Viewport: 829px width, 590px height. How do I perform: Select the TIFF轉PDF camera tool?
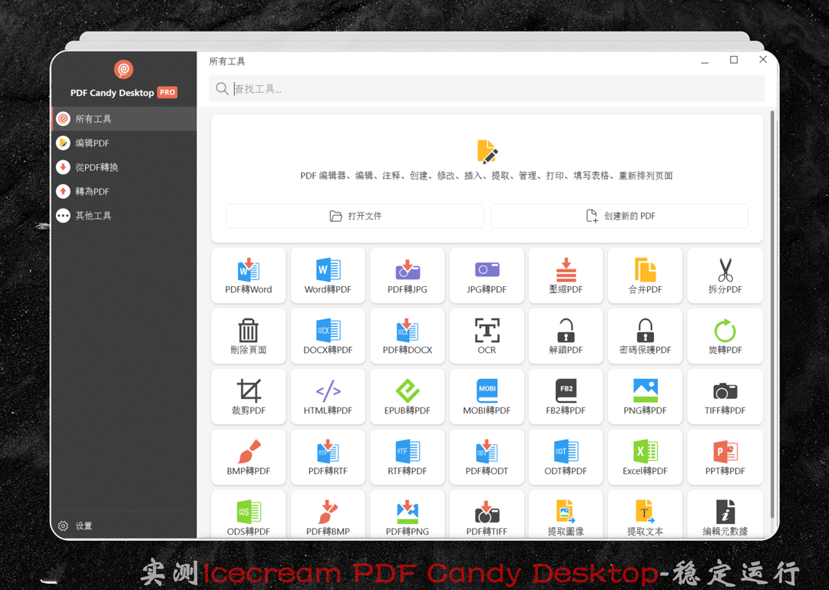point(725,397)
